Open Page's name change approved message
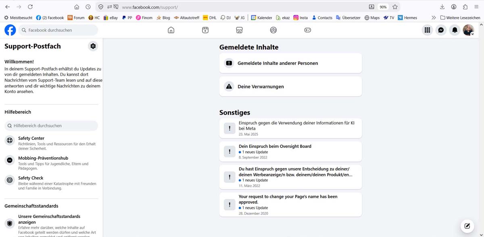This screenshot has width=484, height=237. click(x=290, y=204)
